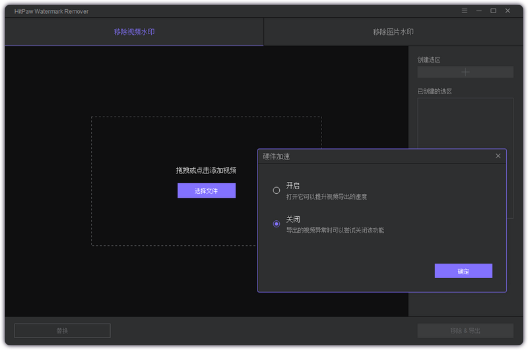Close the HitPaw Watermark Remover window
Image resolution: width=528 pixels, height=350 pixels.
click(x=508, y=11)
